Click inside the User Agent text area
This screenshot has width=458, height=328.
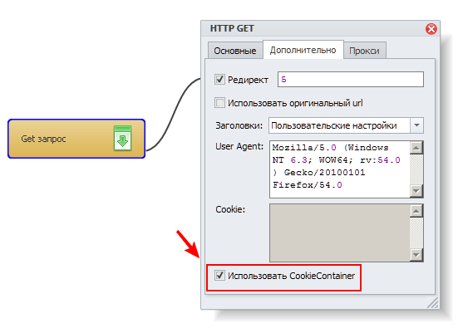(340, 169)
